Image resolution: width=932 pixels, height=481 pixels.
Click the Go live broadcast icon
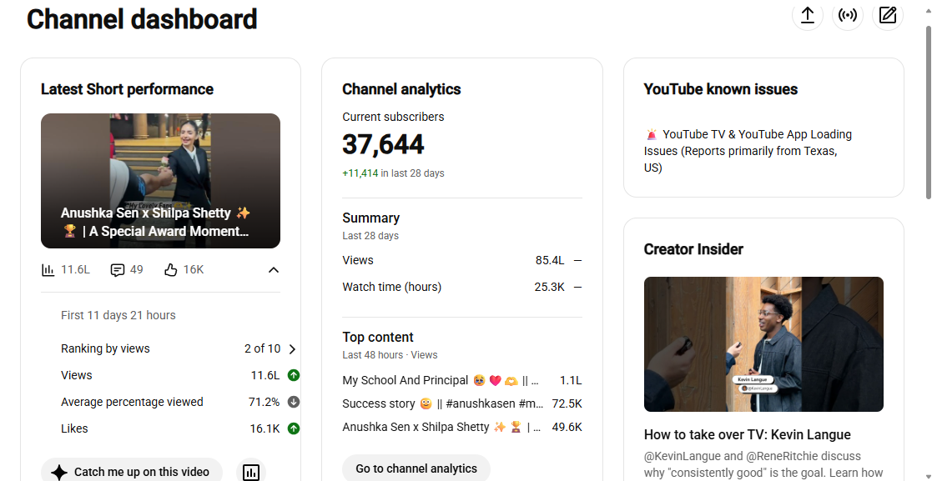point(847,16)
